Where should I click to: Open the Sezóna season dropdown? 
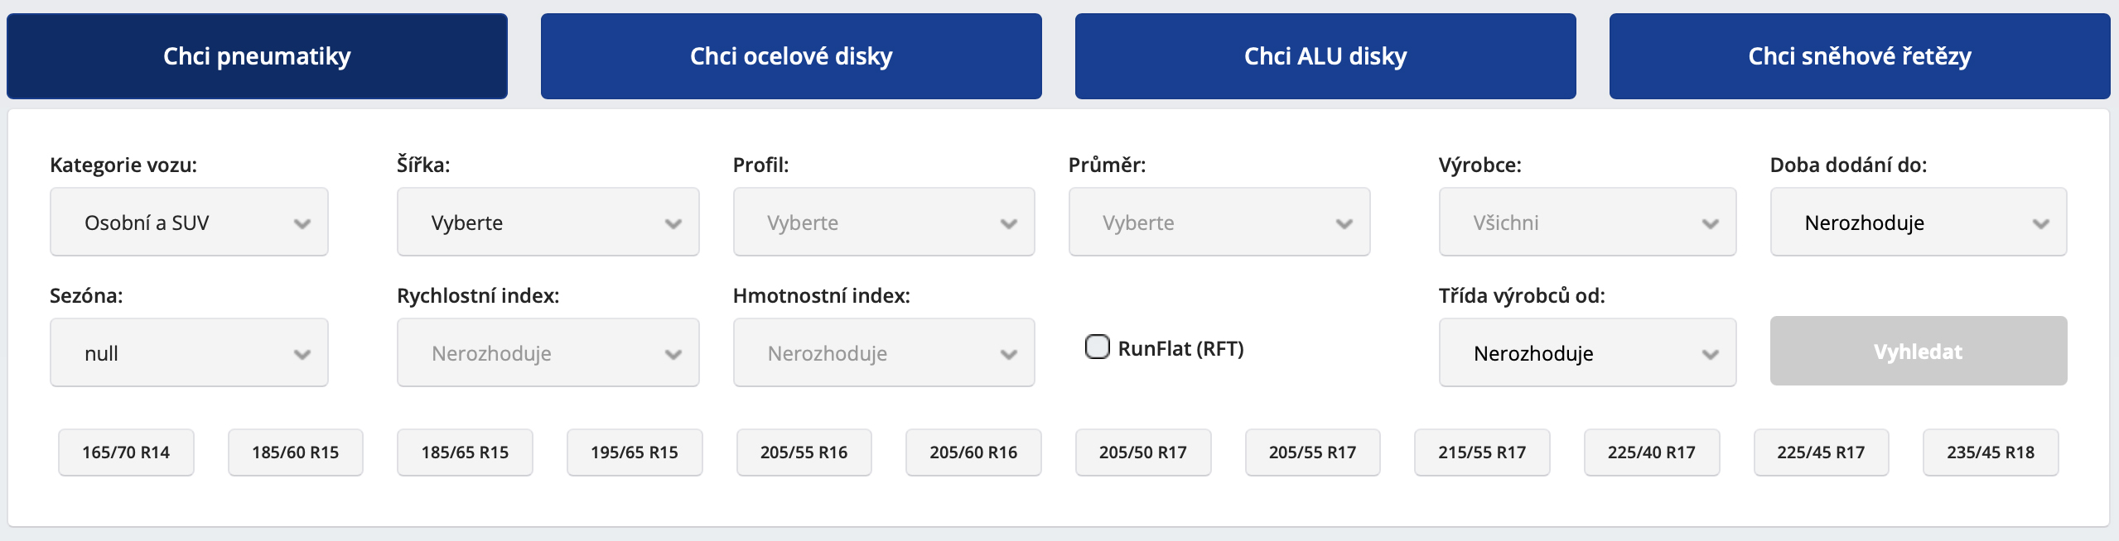189,353
